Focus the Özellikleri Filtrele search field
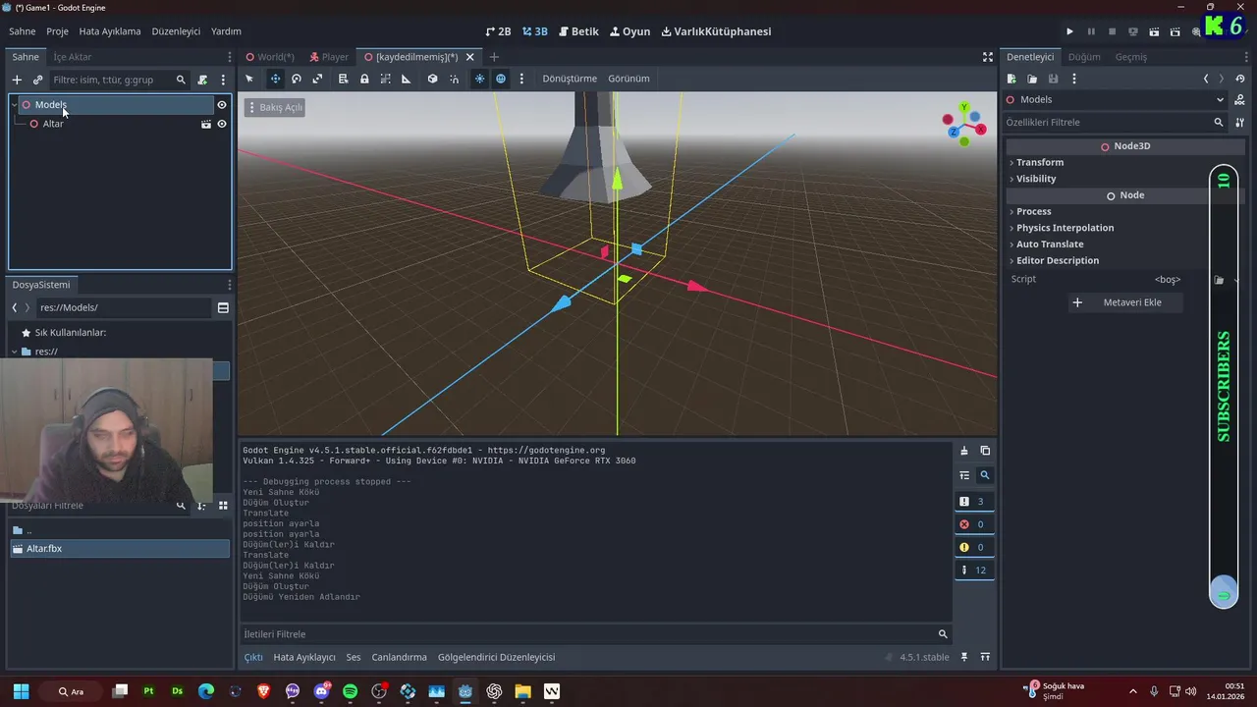Image resolution: width=1257 pixels, height=707 pixels. (x=1116, y=123)
